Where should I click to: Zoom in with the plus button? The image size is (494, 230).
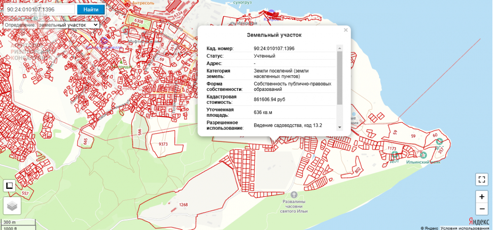pyautogui.click(x=481, y=197)
